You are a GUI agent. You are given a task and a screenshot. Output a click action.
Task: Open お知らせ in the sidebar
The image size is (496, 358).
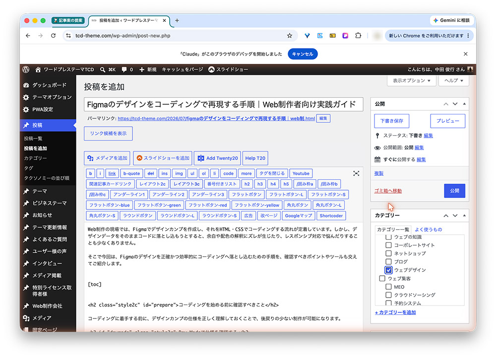pos(42,215)
